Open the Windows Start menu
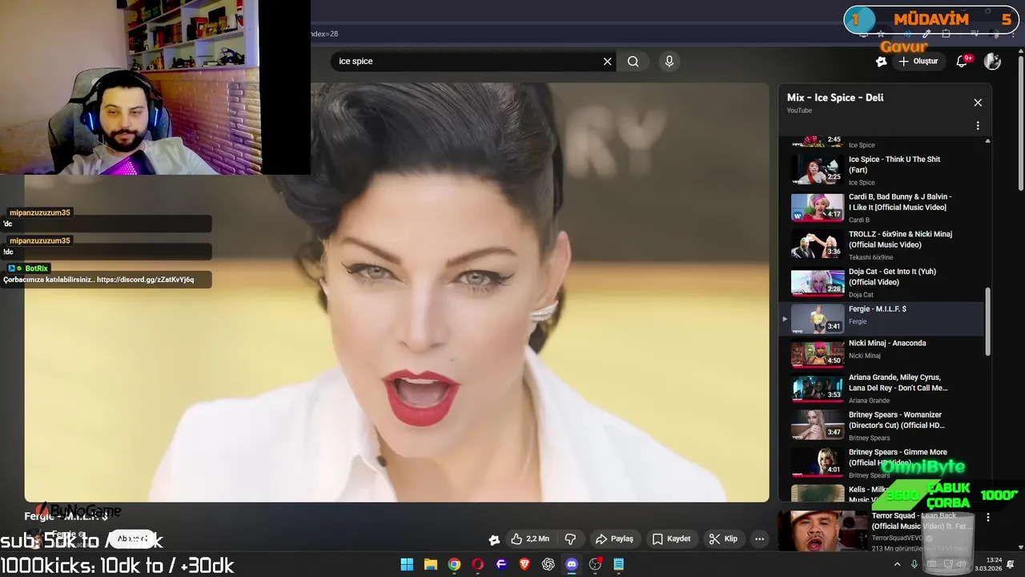The width and height of the screenshot is (1025, 577). point(407,564)
